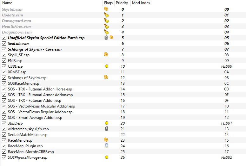Sort plugins by the Name column header
This screenshot has width=246, height=166.
(7, 3)
